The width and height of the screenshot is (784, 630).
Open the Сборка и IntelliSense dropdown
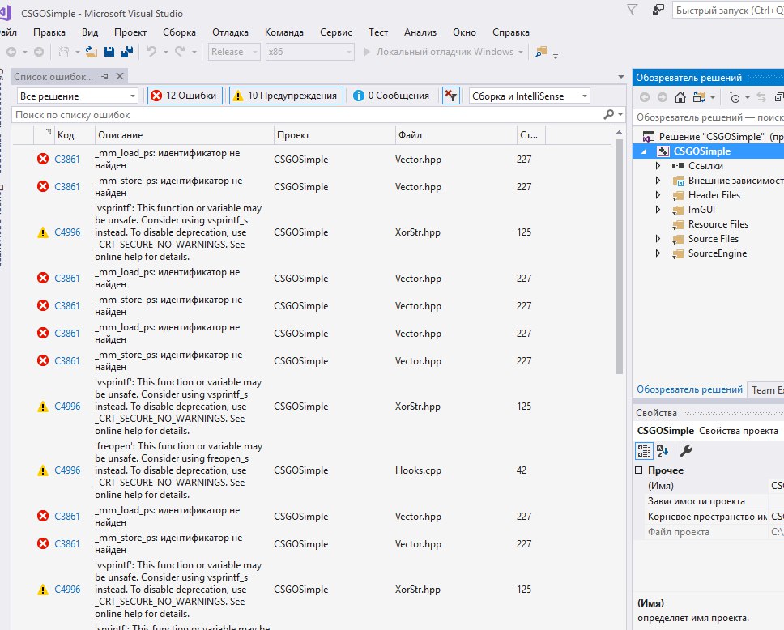coord(530,96)
